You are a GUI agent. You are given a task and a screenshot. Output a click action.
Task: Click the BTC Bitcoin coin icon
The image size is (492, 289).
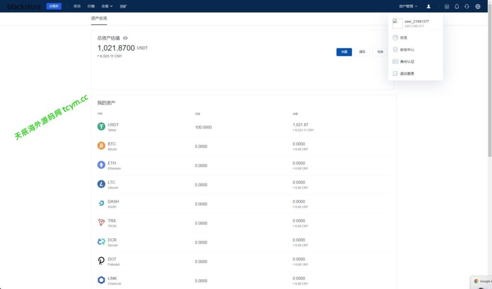[x=101, y=146]
